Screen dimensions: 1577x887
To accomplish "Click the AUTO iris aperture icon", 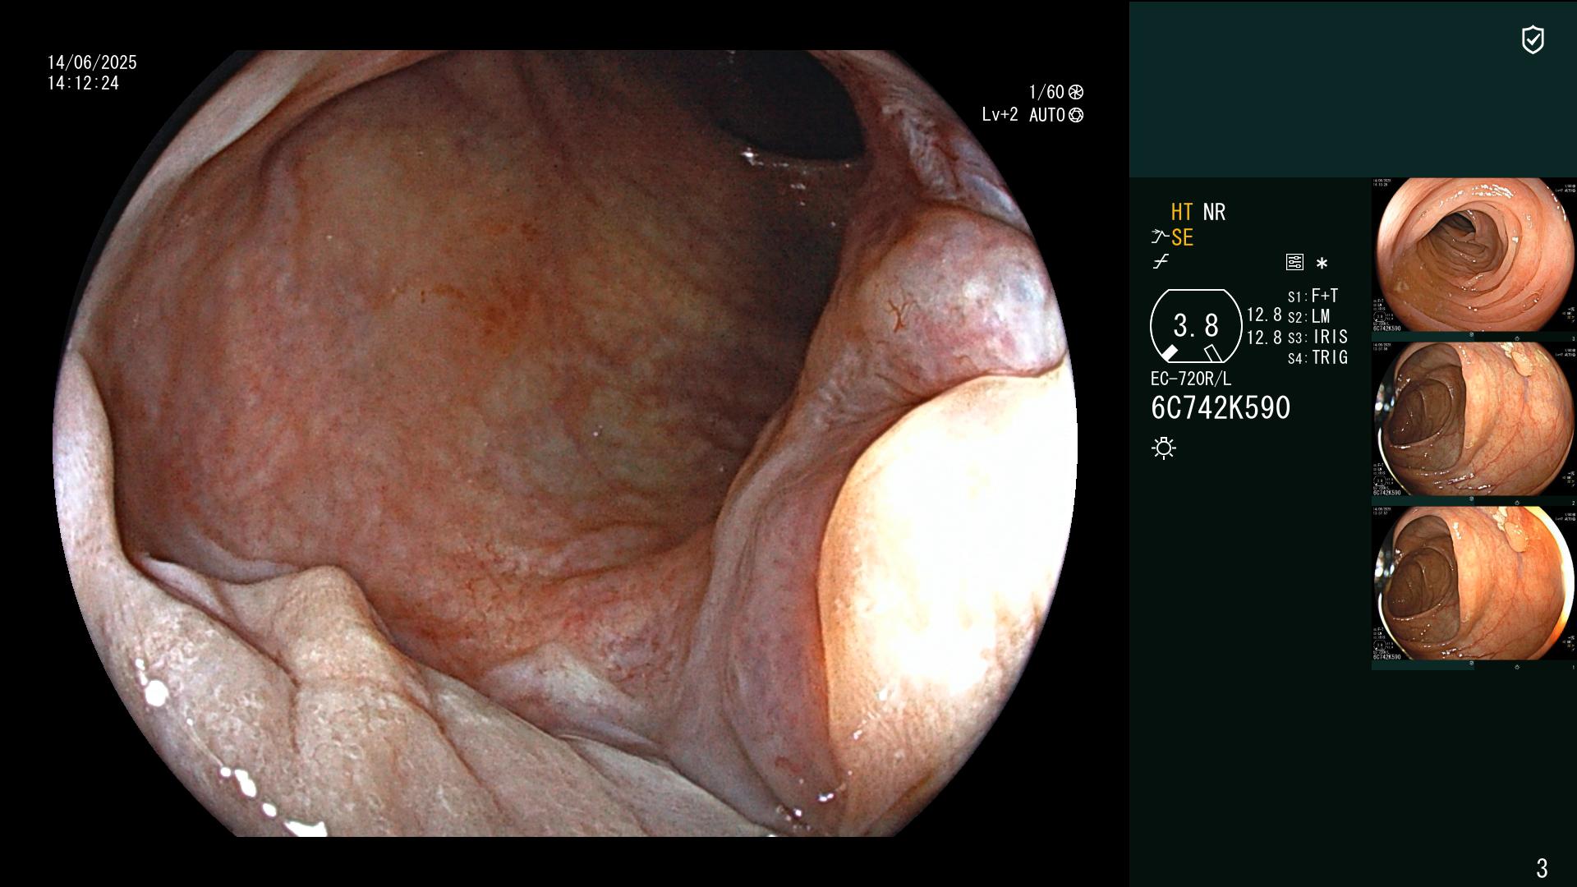I will (1076, 115).
